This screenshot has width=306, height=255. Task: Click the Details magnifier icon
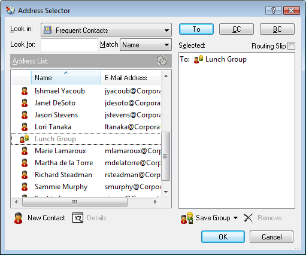78,218
